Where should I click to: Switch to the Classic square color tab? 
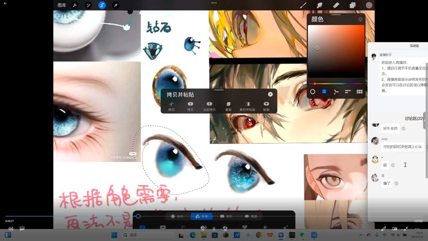(x=324, y=92)
